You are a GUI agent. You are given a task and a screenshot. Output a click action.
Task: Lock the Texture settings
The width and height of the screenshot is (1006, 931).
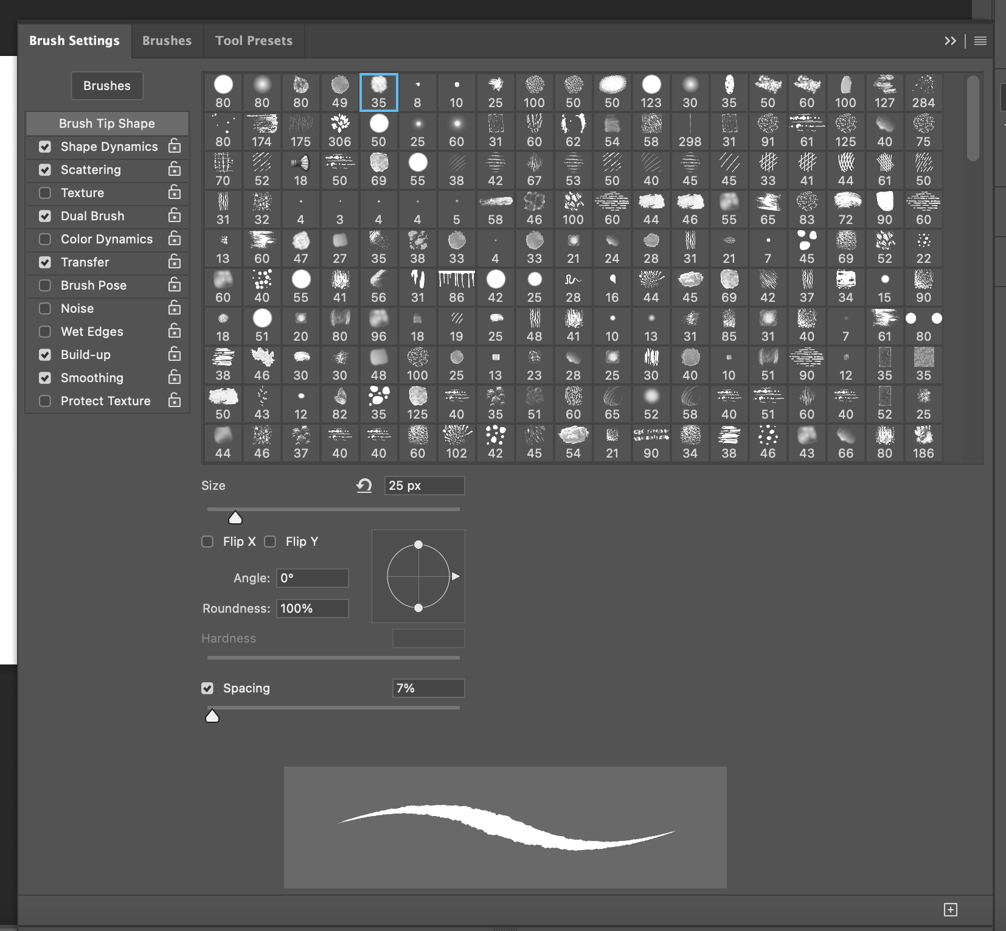[x=175, y=193]
